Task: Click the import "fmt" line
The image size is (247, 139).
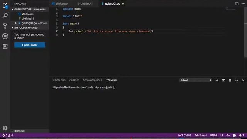Action: [x=73, y=16]
